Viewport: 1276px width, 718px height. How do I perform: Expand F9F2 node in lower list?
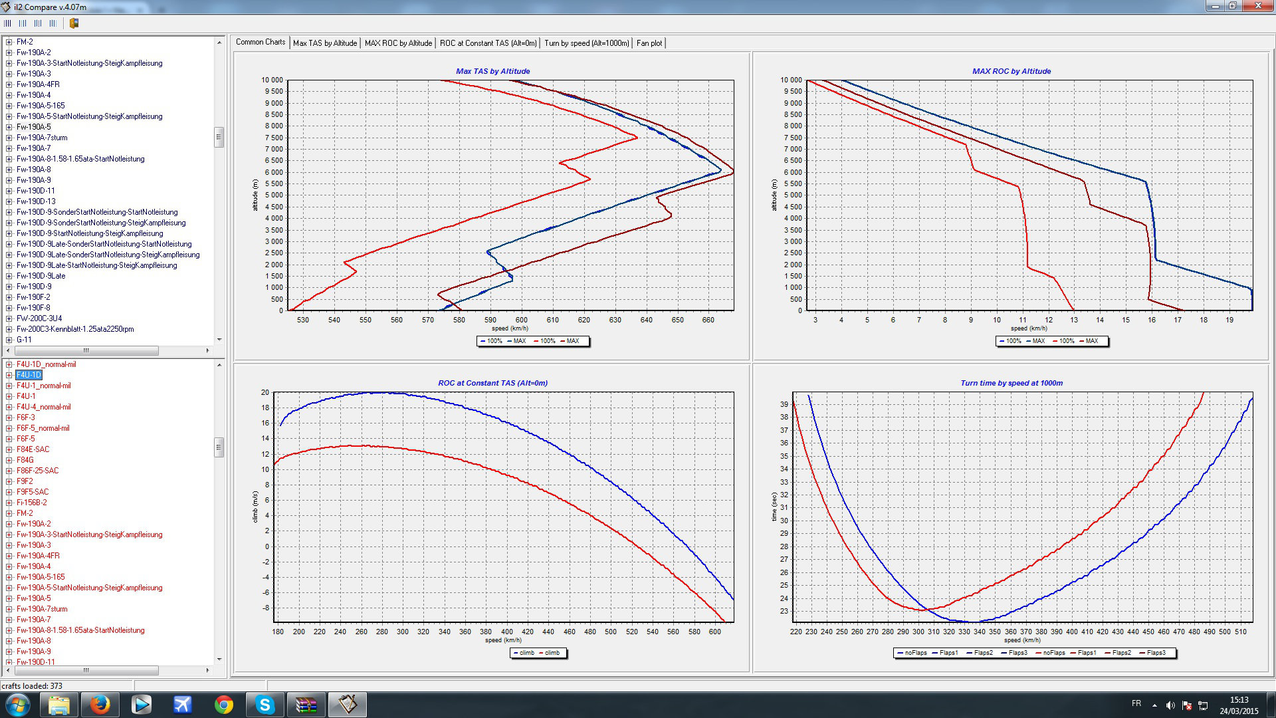click(9, 481)
